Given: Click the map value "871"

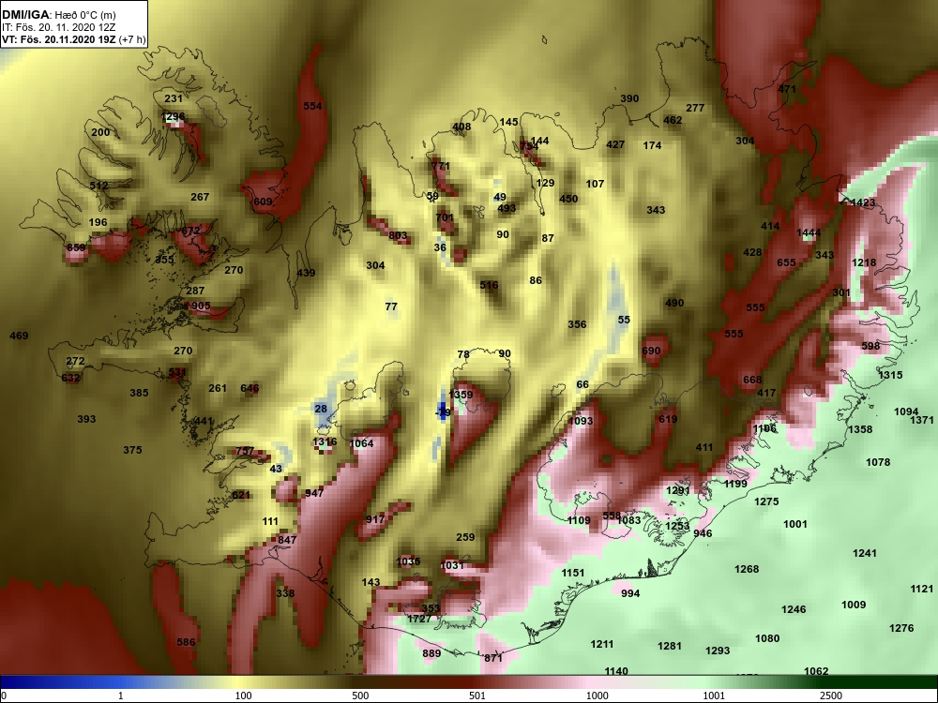Looking at the screenshot, I should (x=493, y=658).
